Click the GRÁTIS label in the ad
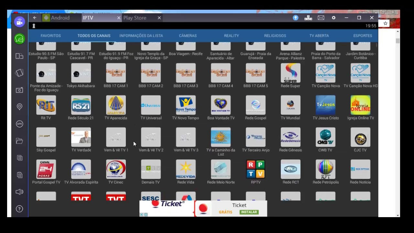The height and width of the screenshot is (233, 414). 225,212
